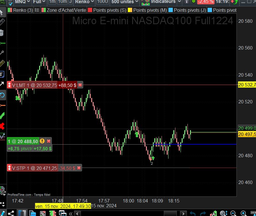Click the -2,45 % variation badge
Image resolution: width=256 pixels, height=216 pixels.
[x=206, y=2]
